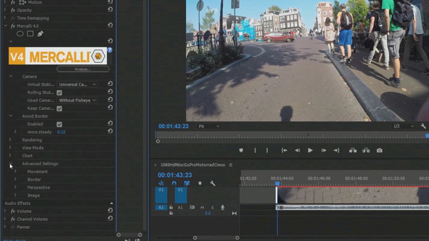
Task: Select the rectangle mask tool under Mercalli
Action: [30, 34]
